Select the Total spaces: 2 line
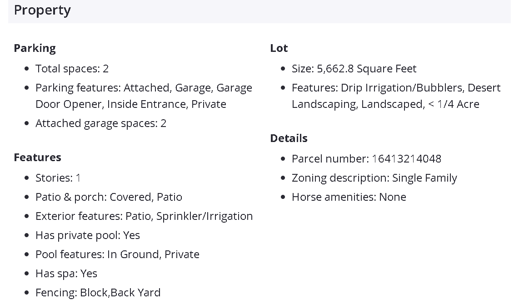529x305 pixels. (x=72, y=69)
